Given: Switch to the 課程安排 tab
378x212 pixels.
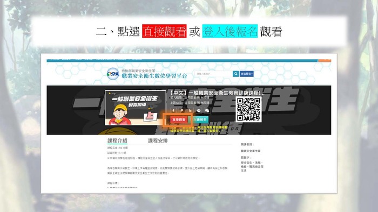Looking at the screenshot, I should tap(158, 140).
